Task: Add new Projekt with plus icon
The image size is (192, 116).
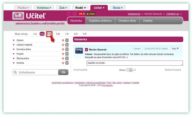Action: 63,54
